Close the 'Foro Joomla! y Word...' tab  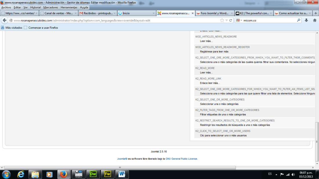pos(232,13)
